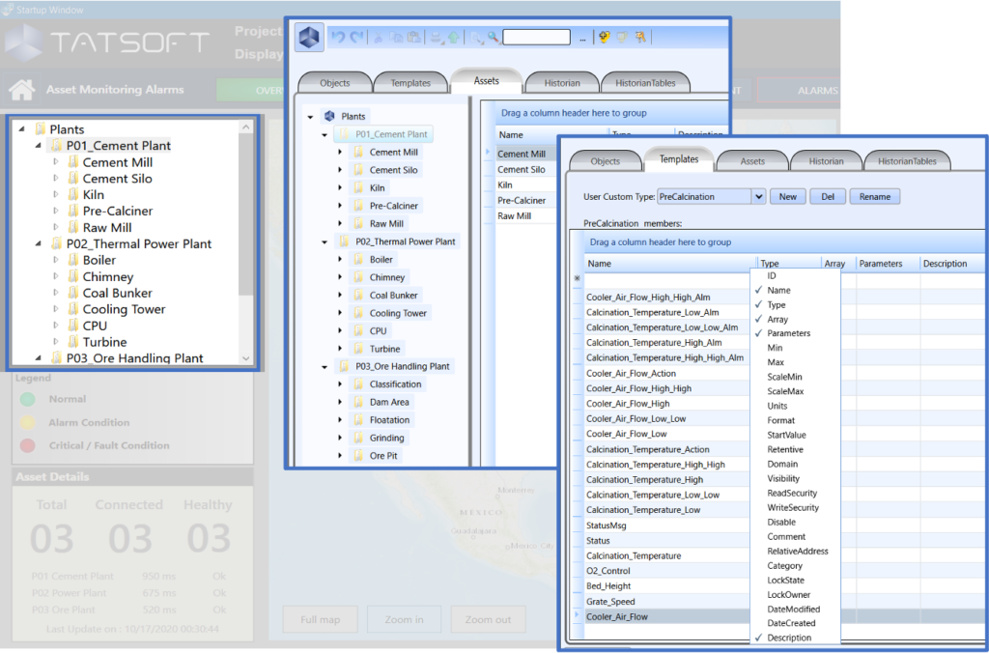The image size is (989, 653).
Task: Click the Undo arrow in the toolbar
Action: click(x=337, y=38)
